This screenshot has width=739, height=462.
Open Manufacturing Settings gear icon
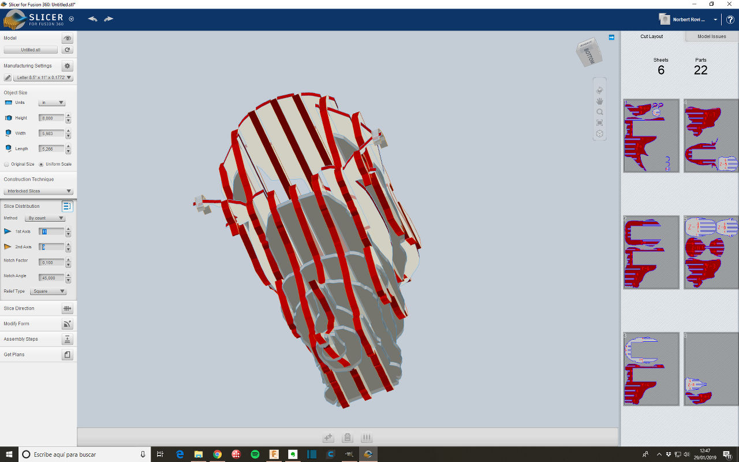click(68, 66)
